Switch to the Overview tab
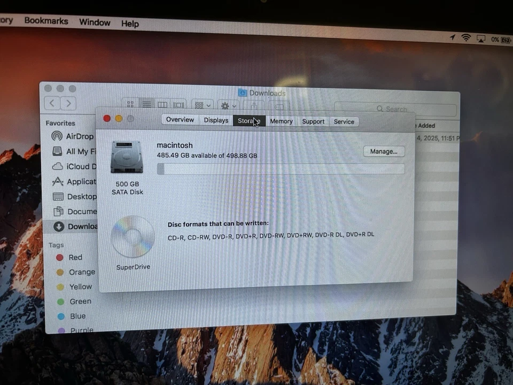513x385 pixels. pos(180,120)
